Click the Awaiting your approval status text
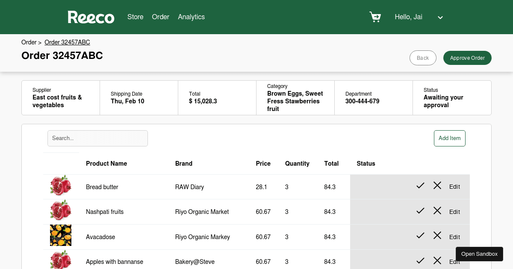This screenshot has width=513, height=269. tap(444, 101)
